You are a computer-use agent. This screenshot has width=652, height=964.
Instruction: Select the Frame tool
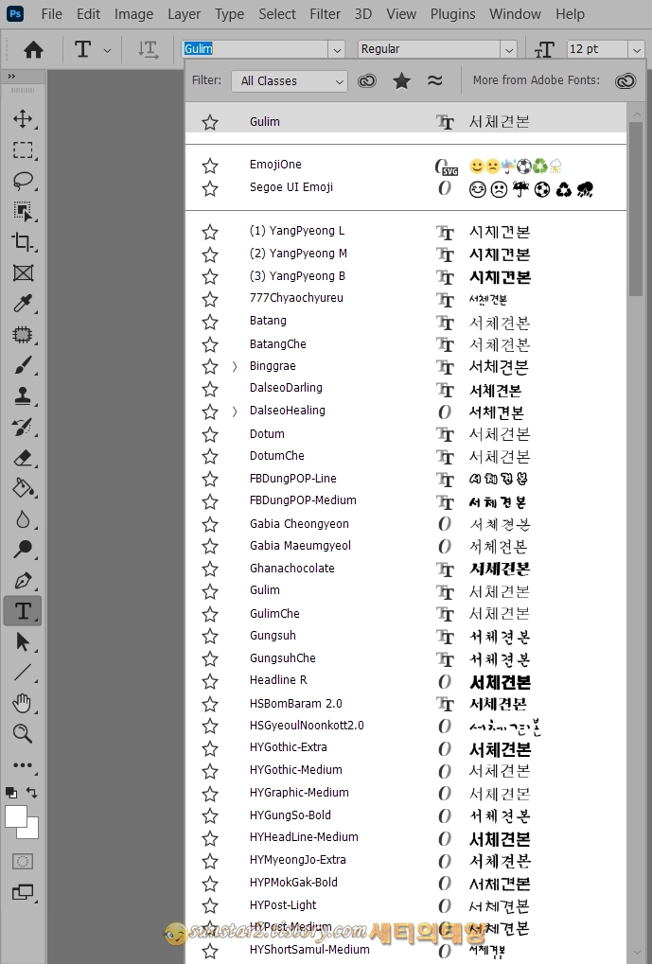point(23,272)
